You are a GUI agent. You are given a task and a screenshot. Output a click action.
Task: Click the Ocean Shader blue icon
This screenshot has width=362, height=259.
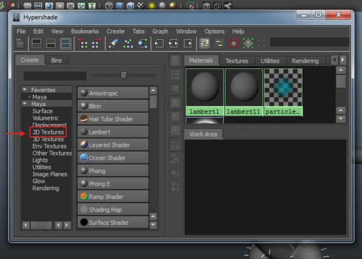(x=84, y=158)
